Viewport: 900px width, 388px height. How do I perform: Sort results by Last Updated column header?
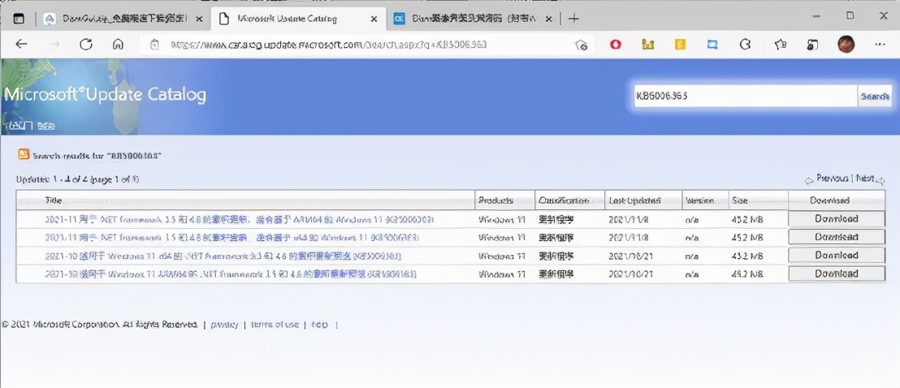[635, 200]
